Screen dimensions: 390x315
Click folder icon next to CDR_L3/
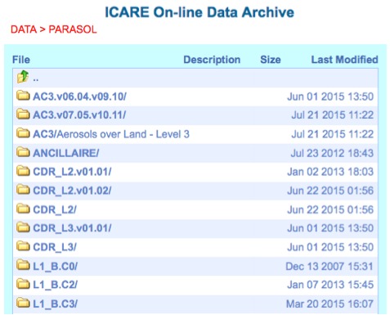pyautogui.click(x=23, y=246)
